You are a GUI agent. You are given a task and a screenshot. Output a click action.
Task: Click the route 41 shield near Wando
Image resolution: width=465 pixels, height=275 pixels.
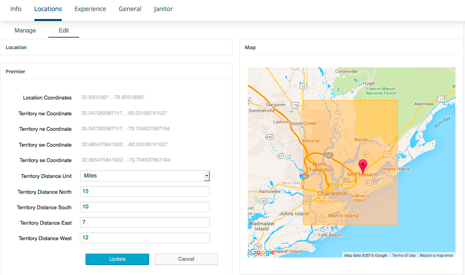pos(366,154)
